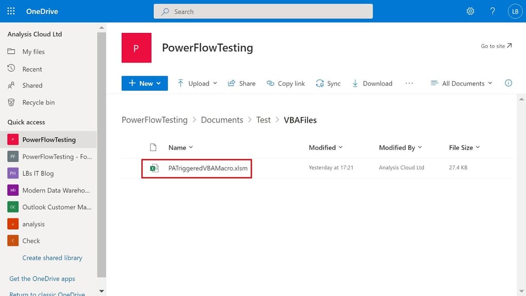Click the Go to site link
This screenshot has width=526, height=296.
[496, 45]
